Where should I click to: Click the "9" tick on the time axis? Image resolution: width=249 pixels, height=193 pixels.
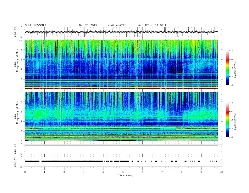click(x=201, y=172)
